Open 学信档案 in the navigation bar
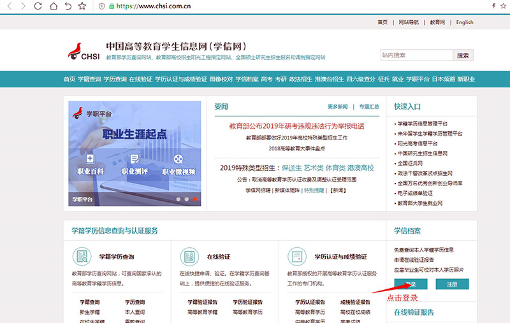Image resolution: width=510 pixels, height=323 pixels. 247,79
